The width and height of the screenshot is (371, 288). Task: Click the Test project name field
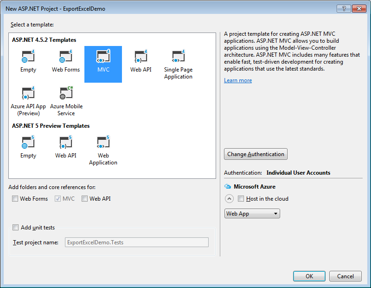pos(137,242)
